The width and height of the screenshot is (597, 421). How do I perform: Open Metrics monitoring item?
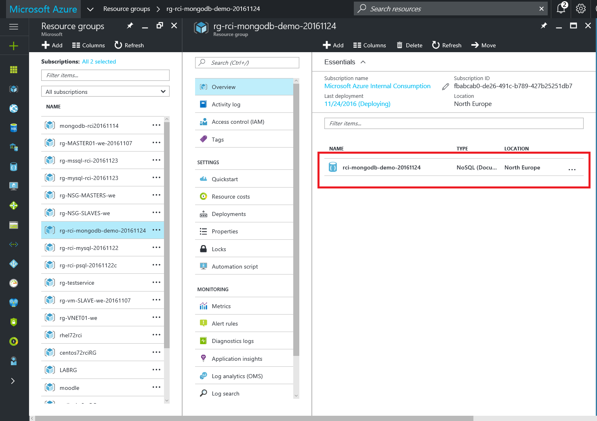point(244,306)
